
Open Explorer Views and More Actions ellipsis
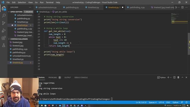point(30,7)
